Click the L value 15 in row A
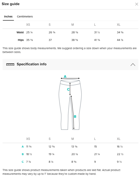The width and height of the screenshot is (140, 177). [x=95, y=147]
